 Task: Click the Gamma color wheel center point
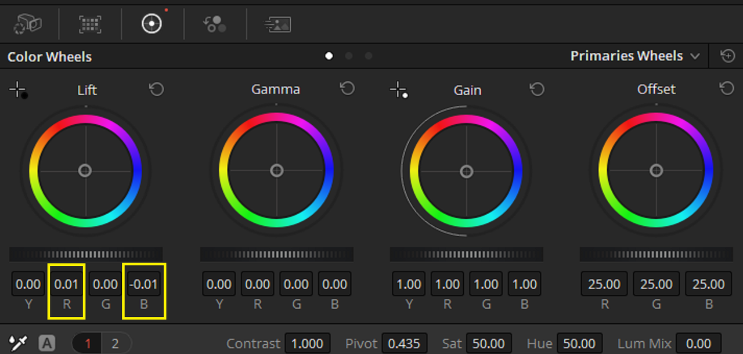point(276,170)
